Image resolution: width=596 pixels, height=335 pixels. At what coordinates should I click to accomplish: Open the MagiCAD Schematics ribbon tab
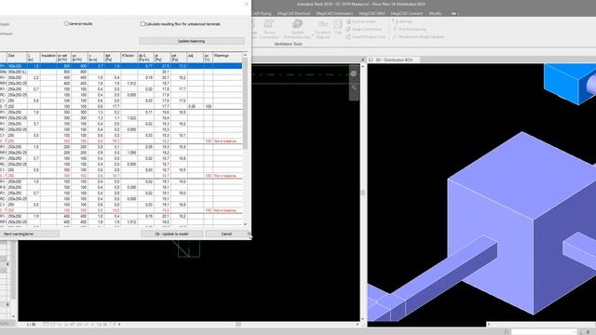point(334,13)
